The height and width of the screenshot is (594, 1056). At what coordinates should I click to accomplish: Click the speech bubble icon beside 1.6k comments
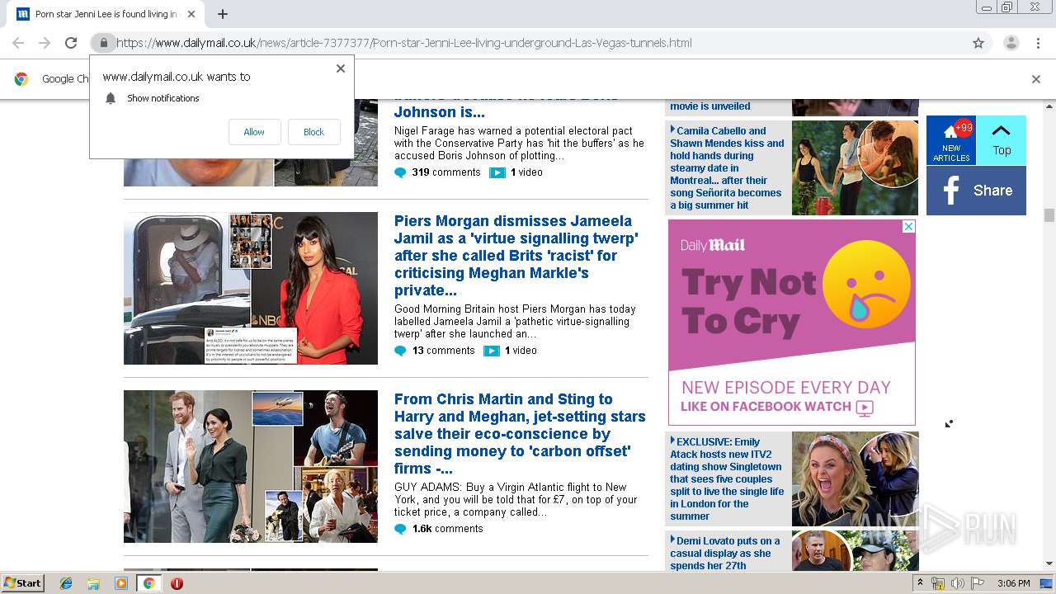pos(400,529)
